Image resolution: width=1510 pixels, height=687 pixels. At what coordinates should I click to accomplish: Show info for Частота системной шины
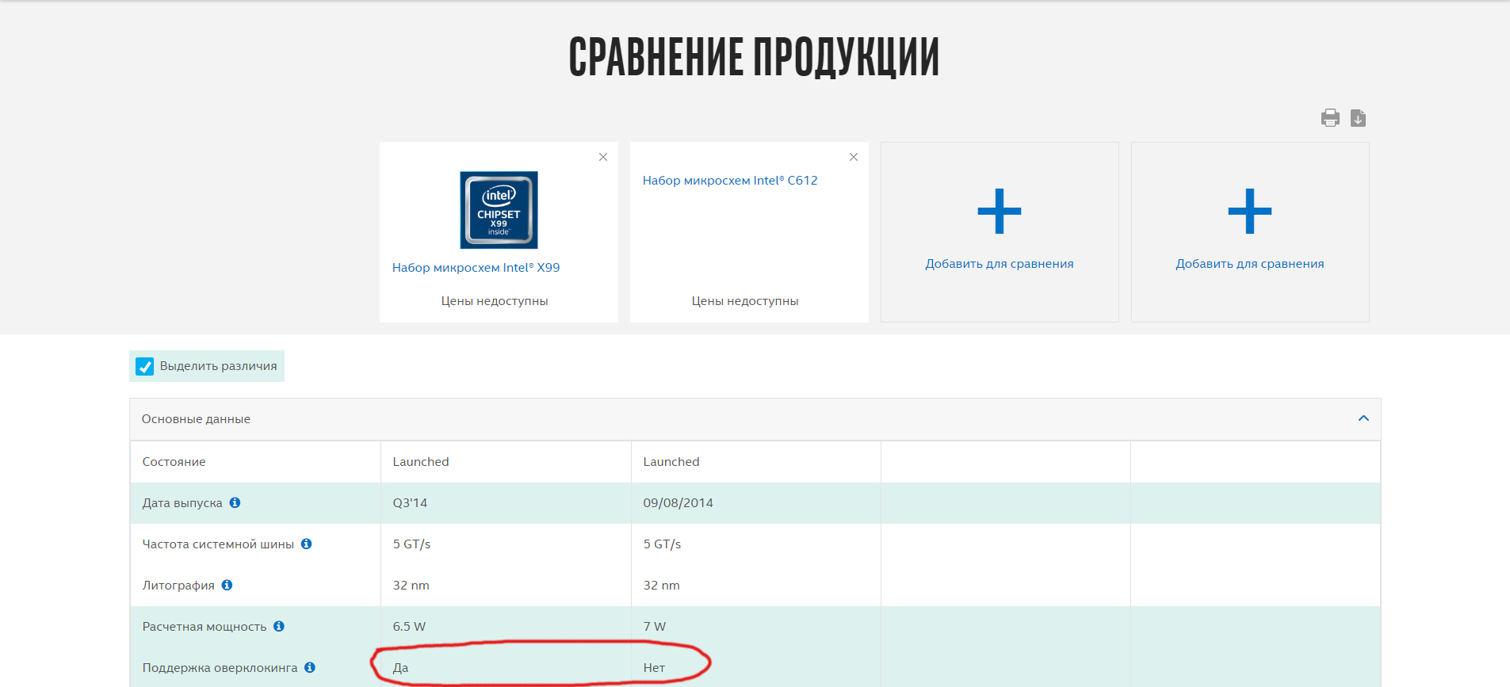pyautogui.click(x=307, y=544)
